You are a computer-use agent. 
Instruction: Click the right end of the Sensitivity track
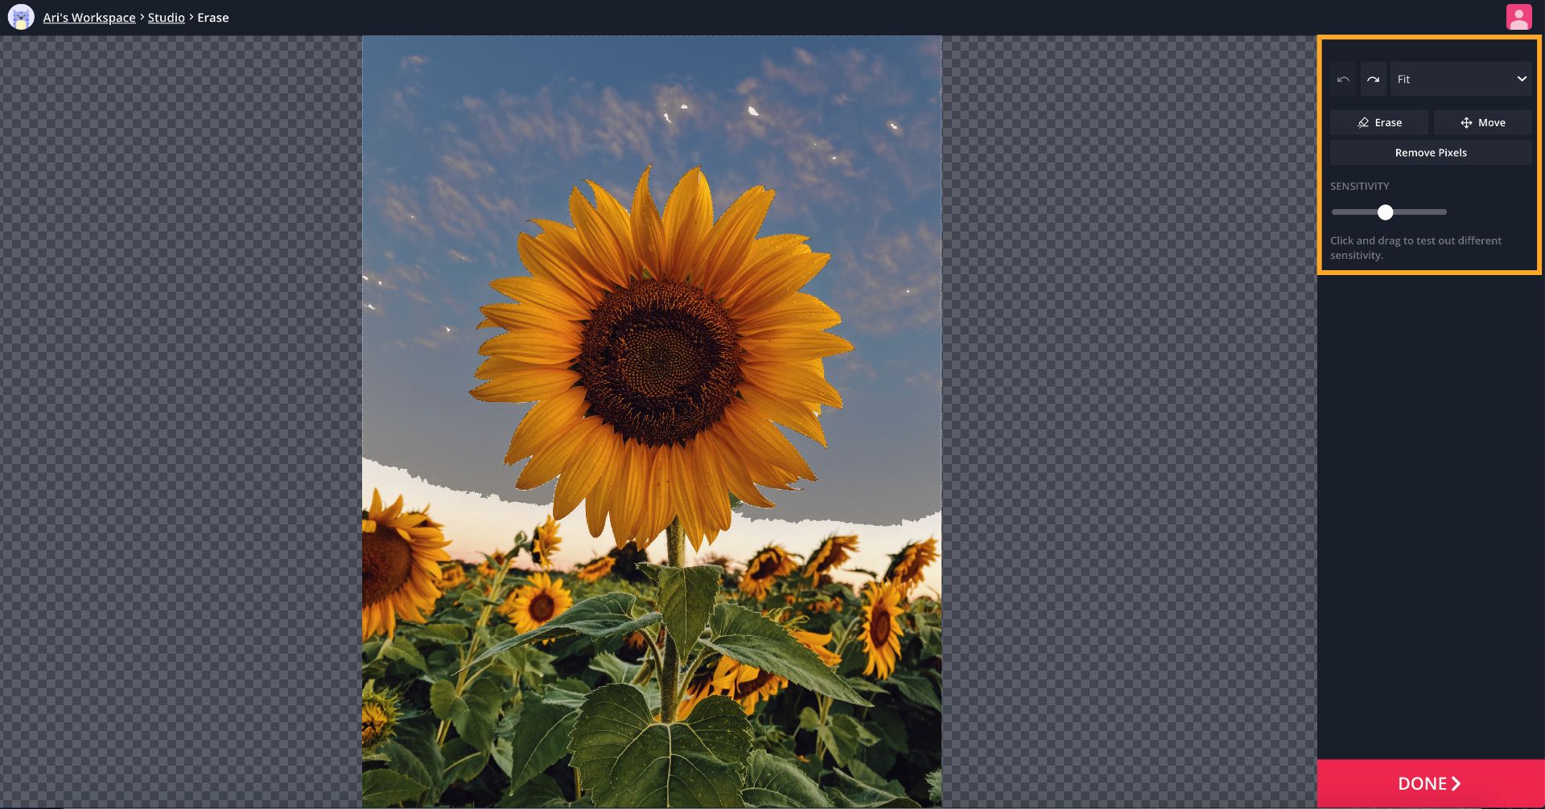tap(1444, 212)
